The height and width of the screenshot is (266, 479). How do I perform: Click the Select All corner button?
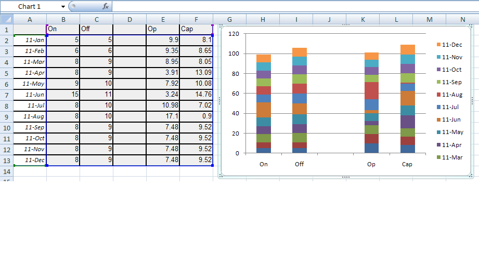tap(6, 19)
